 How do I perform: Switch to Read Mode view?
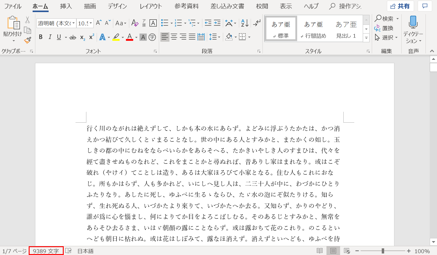pos(320,251)
